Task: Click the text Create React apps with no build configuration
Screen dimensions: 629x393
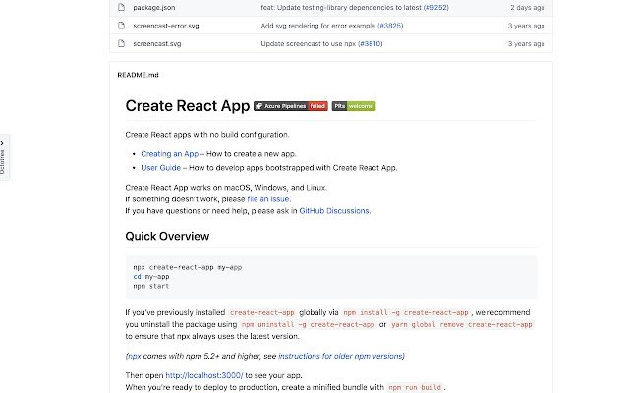Action: (207, 135)
